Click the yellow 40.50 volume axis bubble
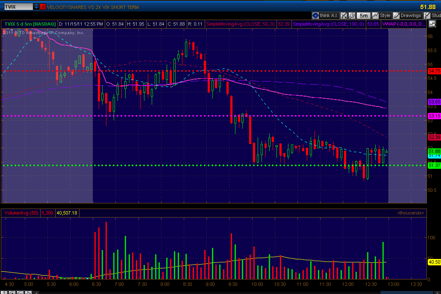441x294 pixels. pyautogui.click(x=434, y=262)
